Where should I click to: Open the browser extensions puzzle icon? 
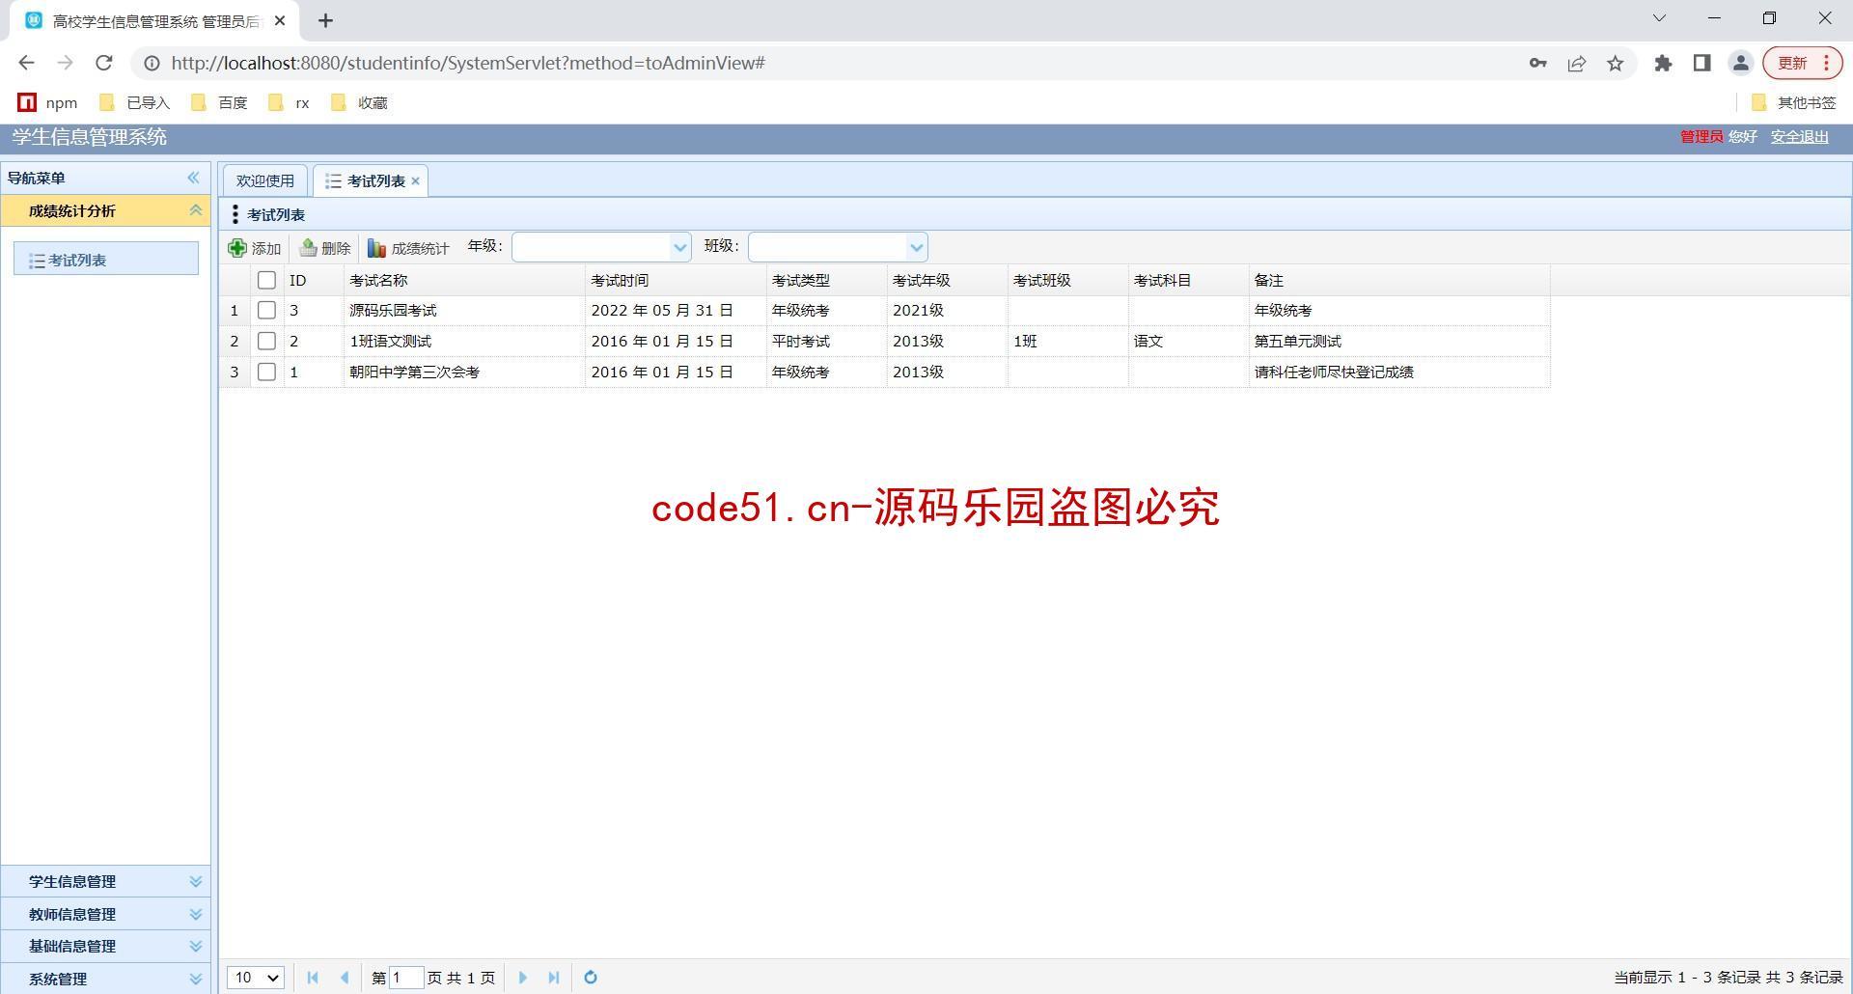coord(1663,64)
